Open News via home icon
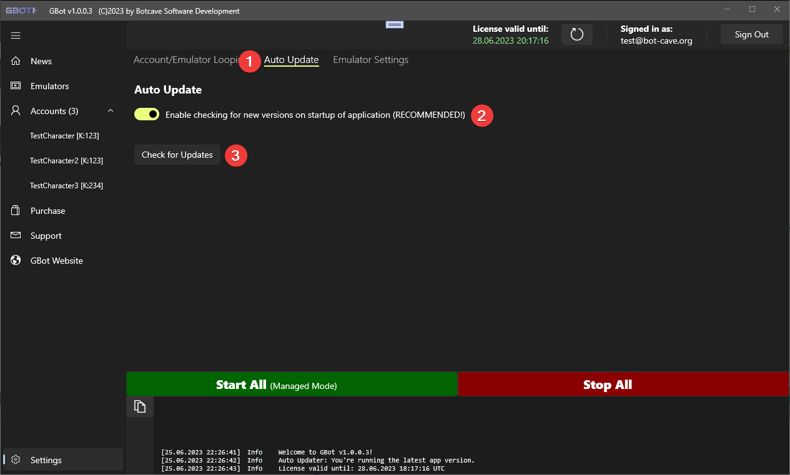 click(x=16, y=61)
